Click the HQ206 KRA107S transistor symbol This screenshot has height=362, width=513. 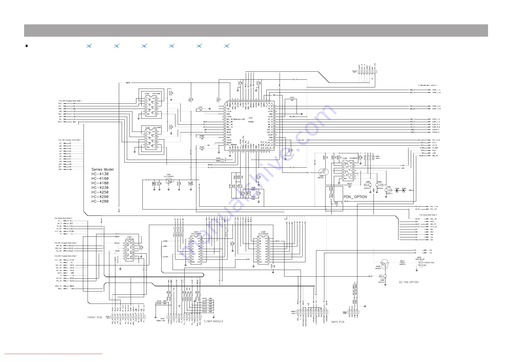[384, 264]
